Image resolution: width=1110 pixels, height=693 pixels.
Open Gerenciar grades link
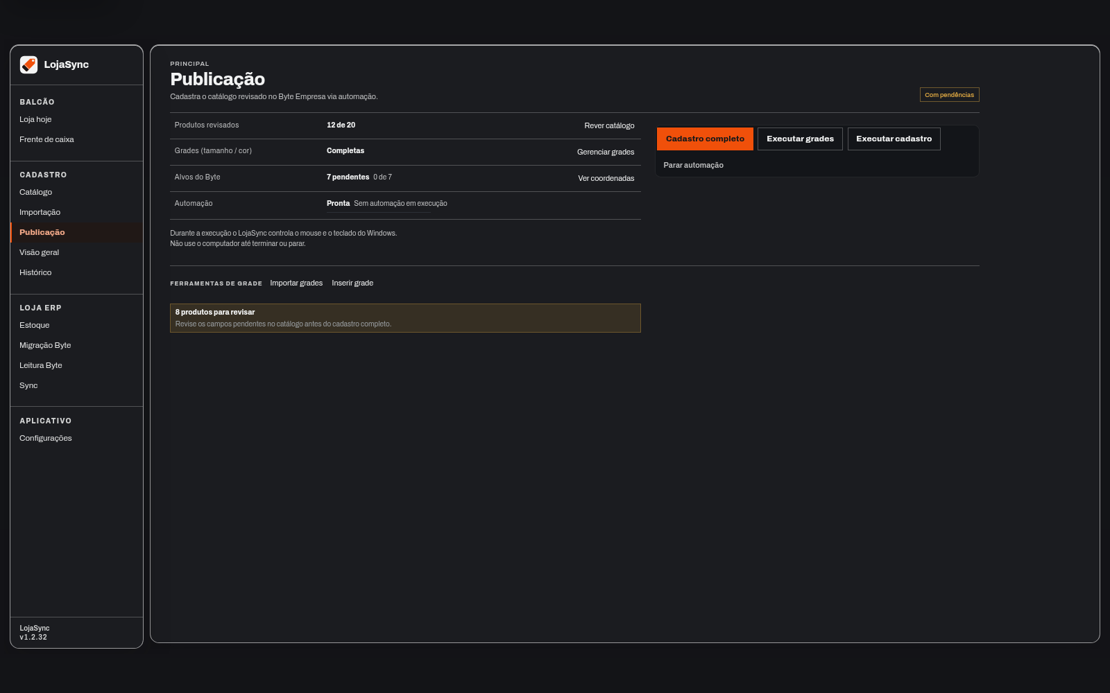(606, 152)
